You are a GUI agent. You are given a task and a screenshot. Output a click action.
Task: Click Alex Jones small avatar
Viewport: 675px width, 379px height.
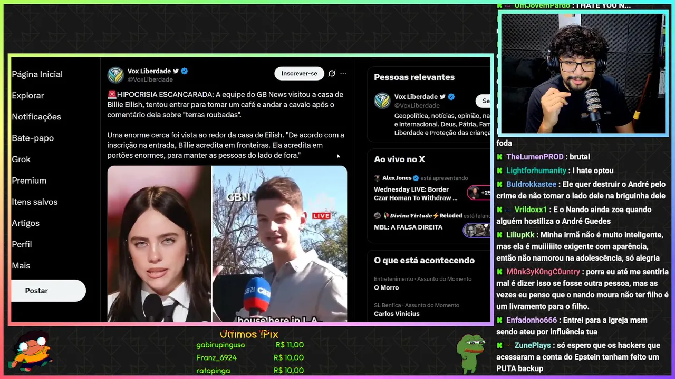(x=377, y=178)
